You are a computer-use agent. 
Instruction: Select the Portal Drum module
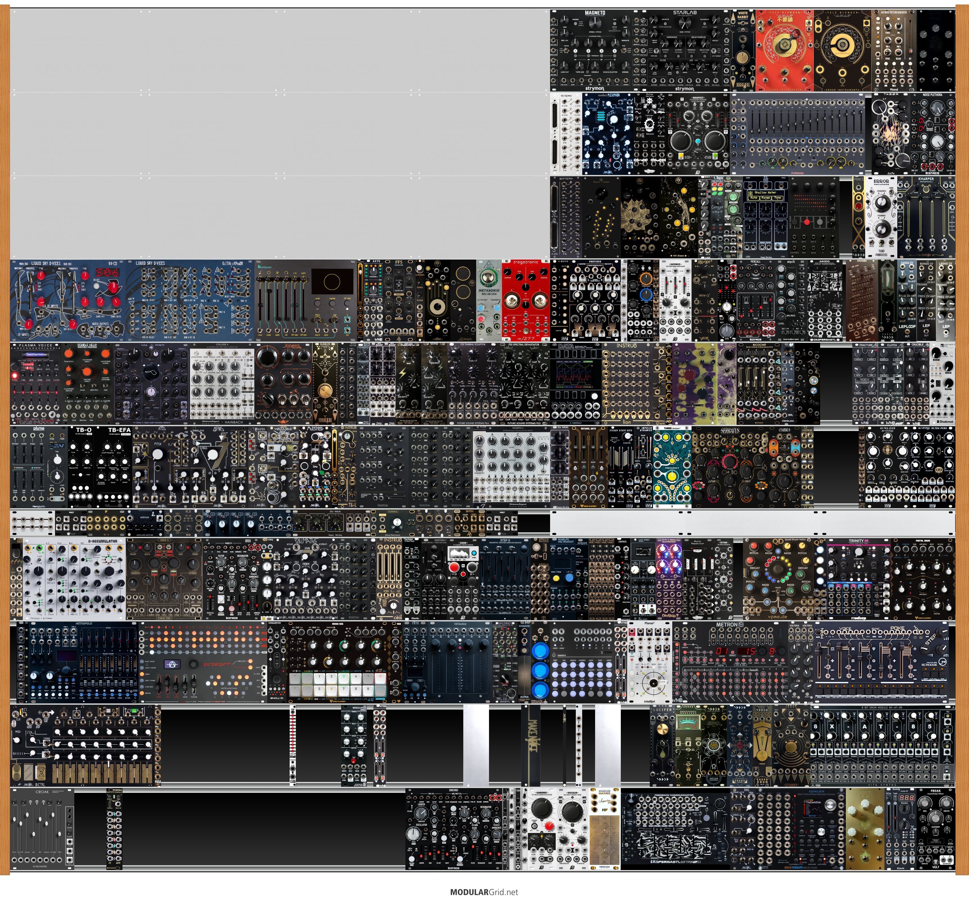[924, 578]
